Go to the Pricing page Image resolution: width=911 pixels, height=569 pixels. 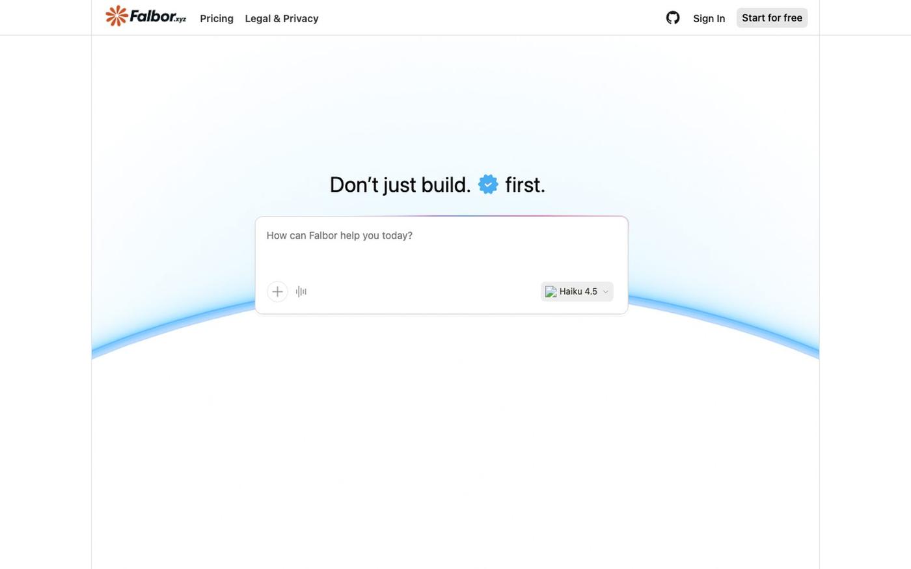[x=217, y=18]
